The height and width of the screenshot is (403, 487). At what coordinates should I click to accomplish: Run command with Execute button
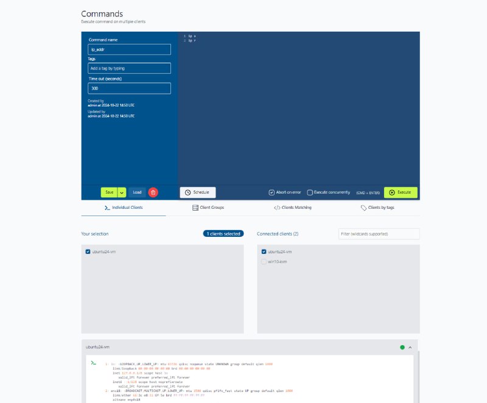pyautogui.click(x=401, y=192)
